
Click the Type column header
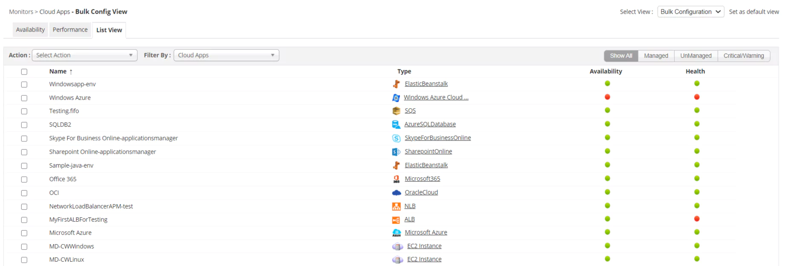click(404, 72)
